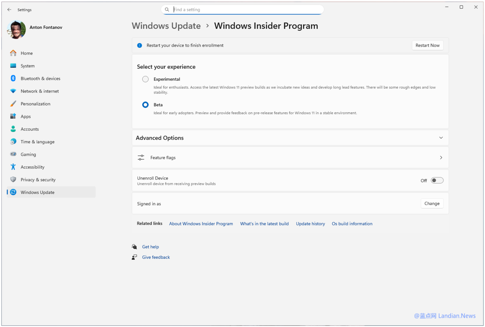Click Change button for signed-in account
This screenshot has width=485, height=327.
coord(432,203)
